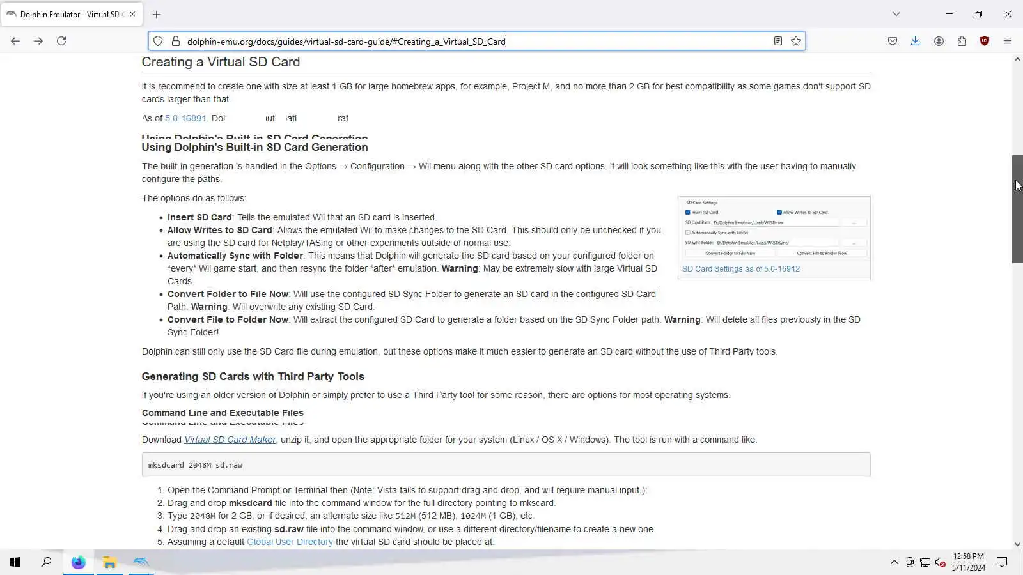Viewport: 1023px width, 575px height.
Task: Expand the list all tabs dropdown
Action: (896, 14)
